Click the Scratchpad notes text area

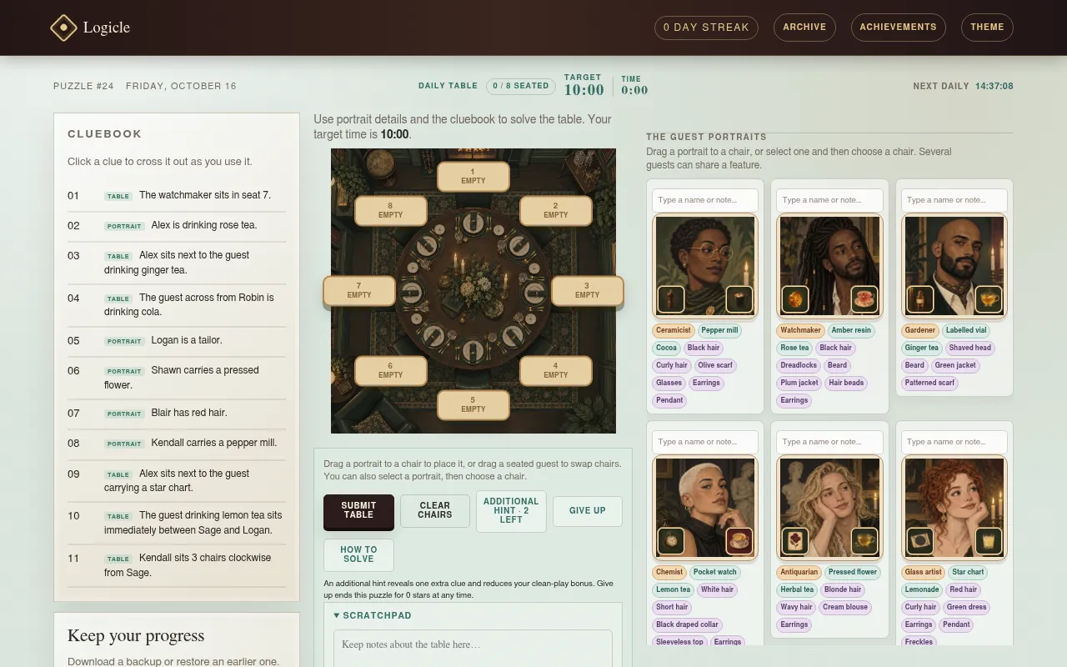[x=473, y=648]
